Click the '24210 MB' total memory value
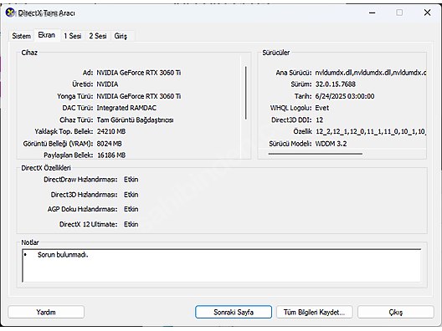442x331 pixels. 111,131
